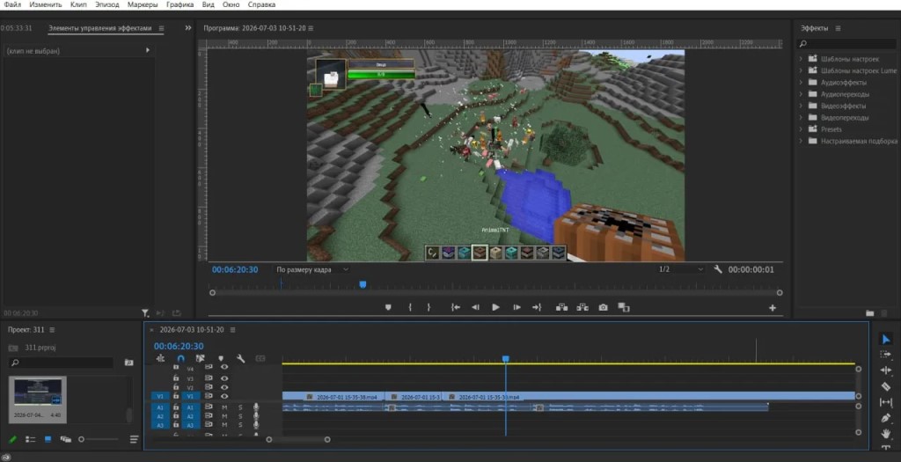Open the Comparison View button
Screen dimensions: 901x462
click(624, 307)
